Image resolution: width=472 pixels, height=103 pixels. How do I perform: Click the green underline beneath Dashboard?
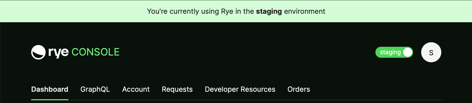50,100
